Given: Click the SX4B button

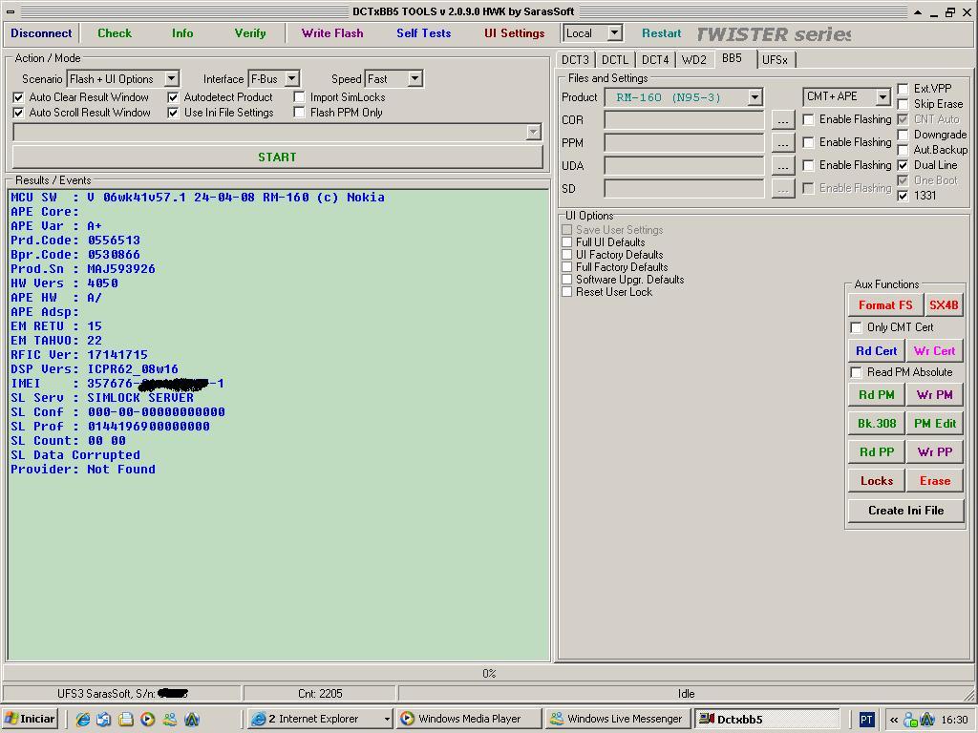Looking at the screenshot, I should point(944,305).
